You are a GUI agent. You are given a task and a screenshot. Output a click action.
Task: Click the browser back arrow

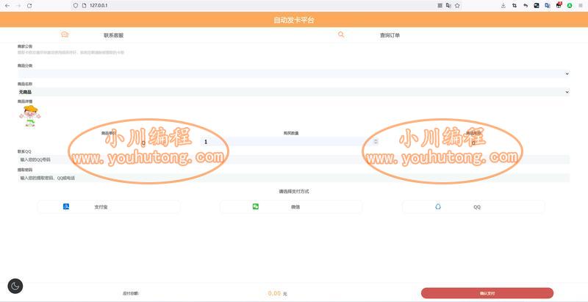pos(7,6)
